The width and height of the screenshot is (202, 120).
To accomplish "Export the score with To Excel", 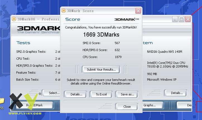I will pos(101,94).
